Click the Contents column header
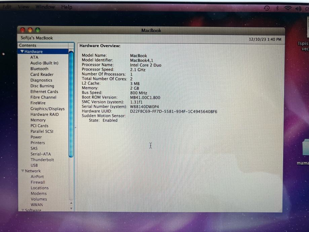This screenshot has width=309, height=232. 43,45
